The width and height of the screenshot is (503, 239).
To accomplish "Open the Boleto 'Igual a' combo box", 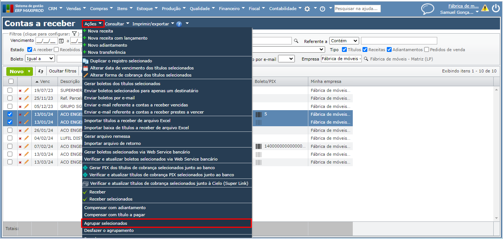I will click(40, 59).
